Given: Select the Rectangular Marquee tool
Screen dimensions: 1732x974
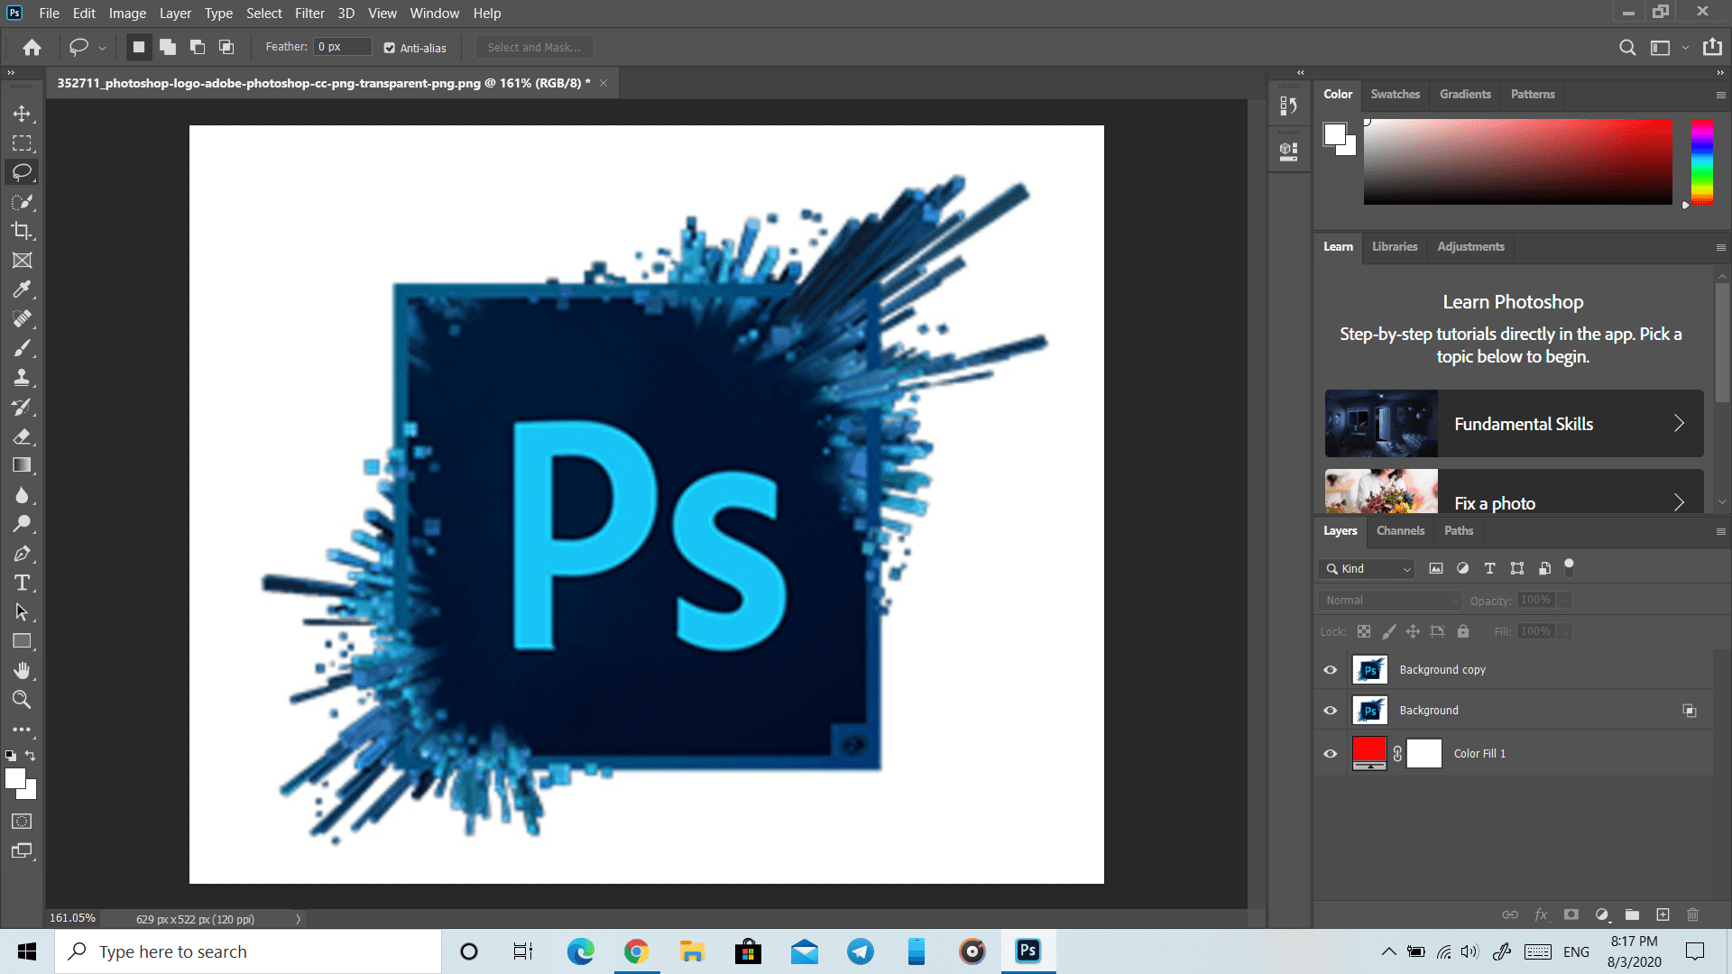Looking at the screenshot, I should click(22, 143).
